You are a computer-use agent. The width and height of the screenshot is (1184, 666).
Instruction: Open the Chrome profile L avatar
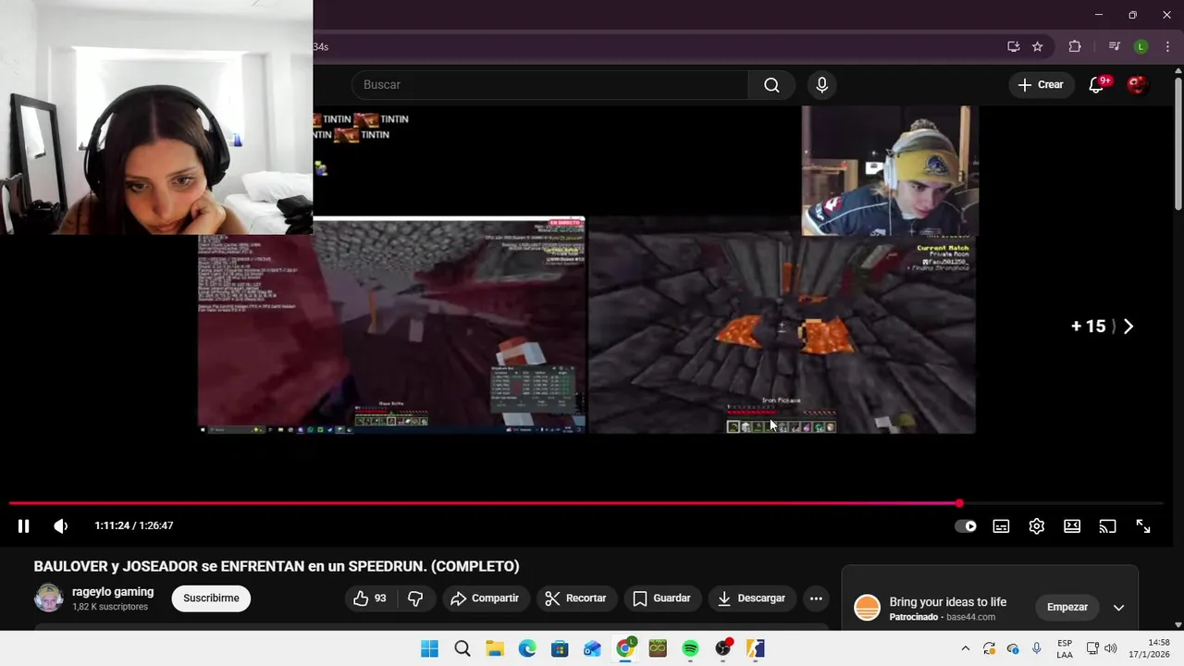(1141, 46)
